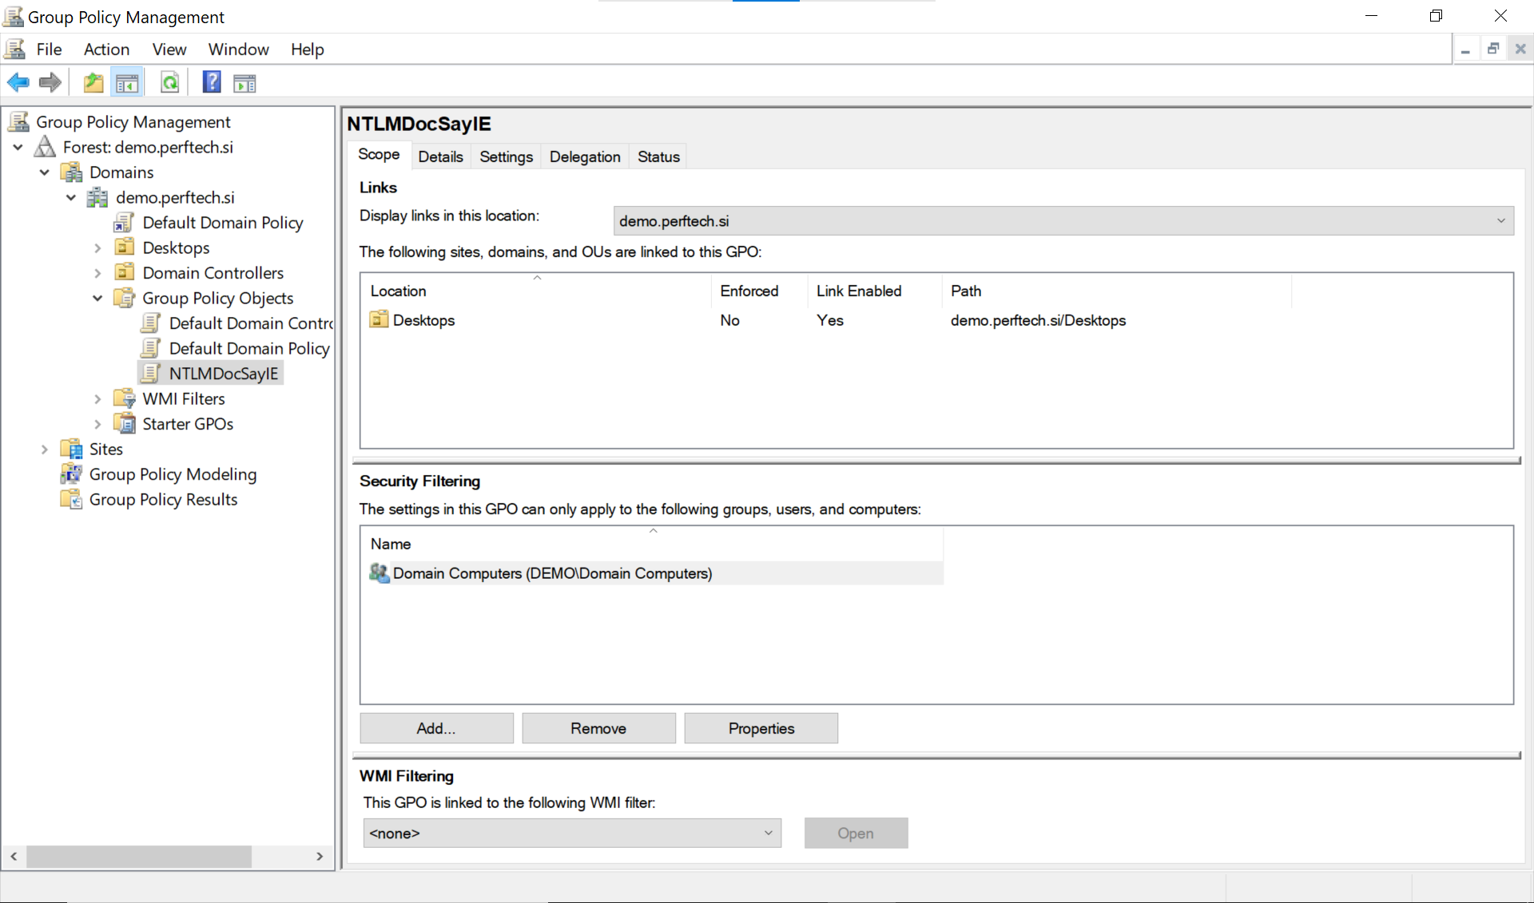The image size is (1534, 903).
Task: Open the display links location dropdown
Action: (x=1500, y=220)
